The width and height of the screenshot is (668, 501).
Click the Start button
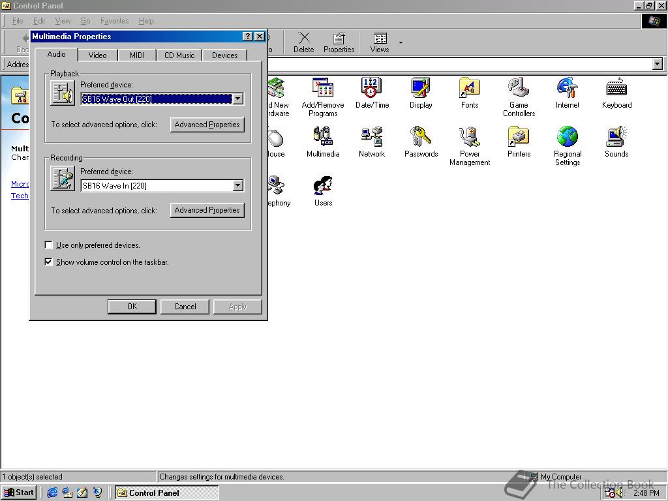pyautogui.click(x=19, y=493)
